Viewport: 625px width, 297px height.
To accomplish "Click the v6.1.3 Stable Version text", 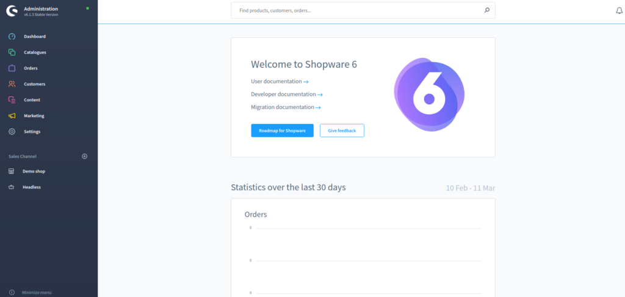I will pos(41,15).
